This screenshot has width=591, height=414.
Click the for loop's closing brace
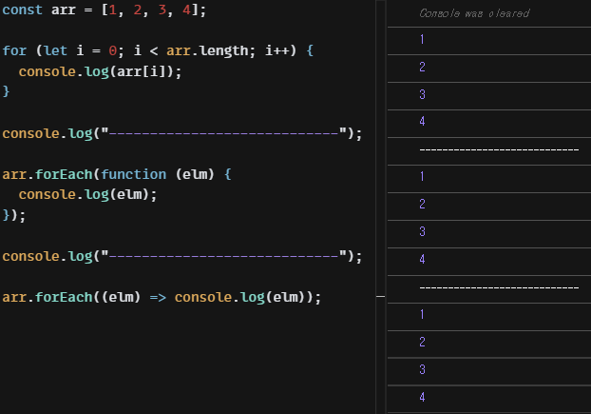6,91
